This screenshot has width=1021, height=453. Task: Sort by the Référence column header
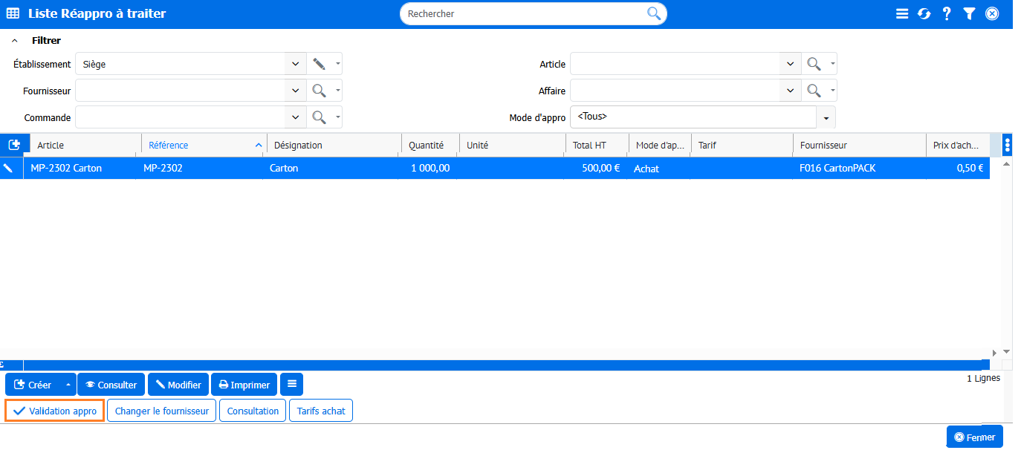click(x=169, y=146)
